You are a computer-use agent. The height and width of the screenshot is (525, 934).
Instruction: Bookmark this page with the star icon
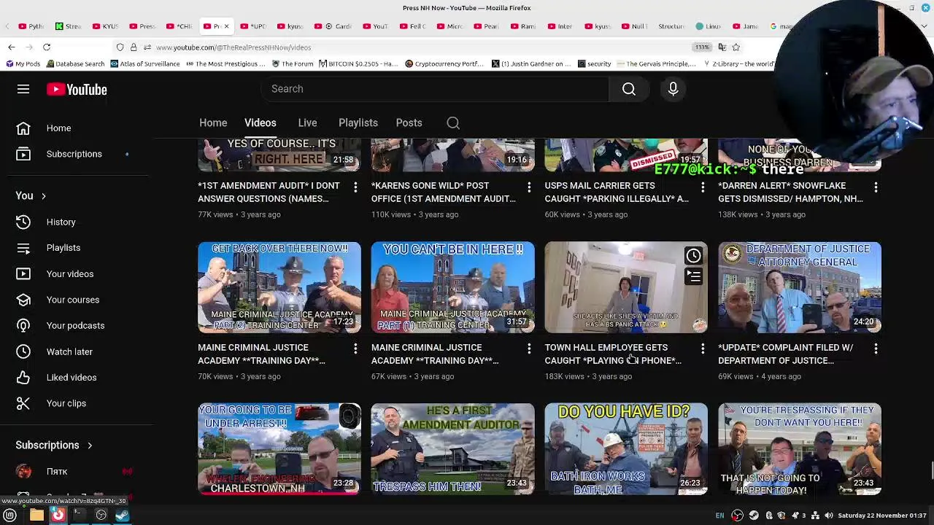pyautogui.click(x=736, y=47)
